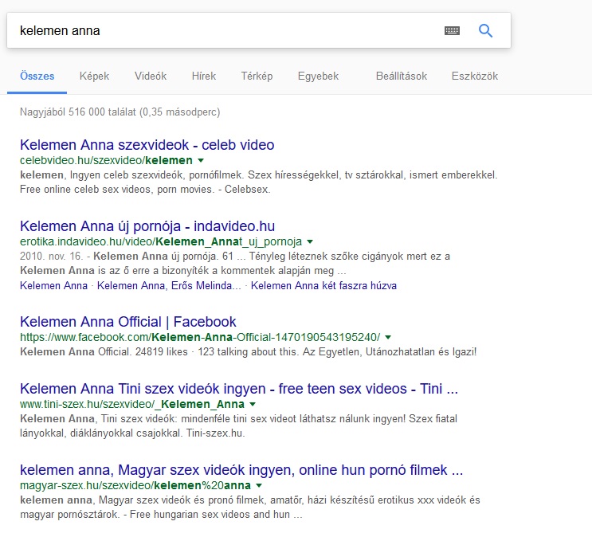
Task: Switch to the Képek tab
Action: pos(94,76)
